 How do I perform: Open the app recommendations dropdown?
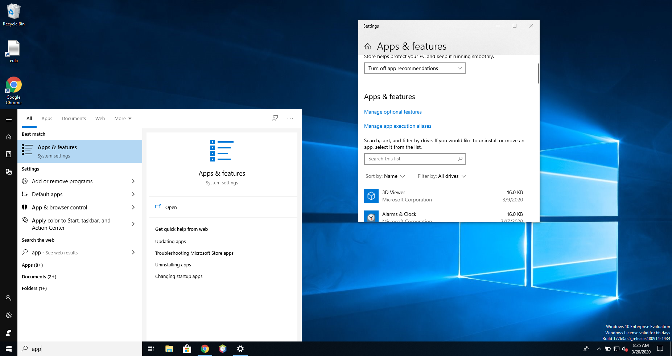(415, 68)
